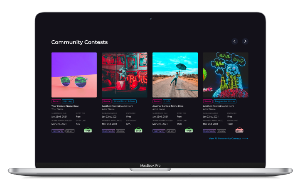
Task: Click the Community tag on the first card
Action: [57, 130]
